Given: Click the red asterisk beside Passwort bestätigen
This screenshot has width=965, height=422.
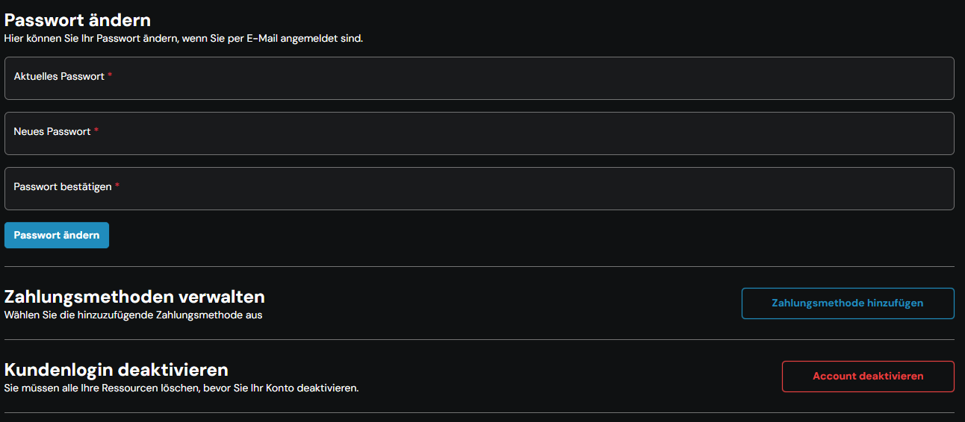Looking at the screenshot, I should pyautogui.click(x=117, y=186).
